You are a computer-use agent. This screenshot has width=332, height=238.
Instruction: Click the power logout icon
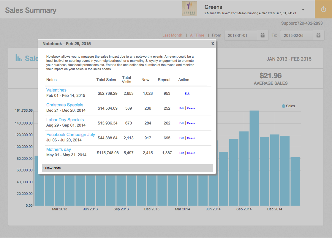323,9
